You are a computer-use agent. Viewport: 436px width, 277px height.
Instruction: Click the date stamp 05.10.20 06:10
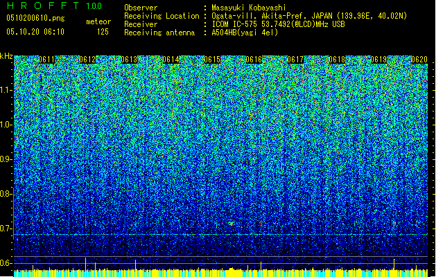coord(35,32)
